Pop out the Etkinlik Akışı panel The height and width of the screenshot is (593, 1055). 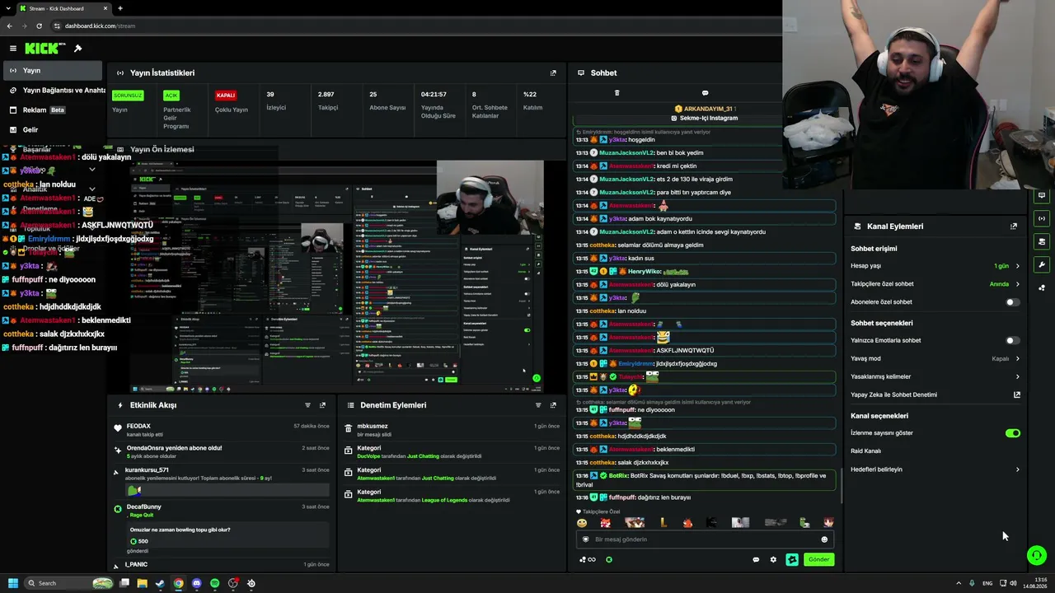click(322, 405)
